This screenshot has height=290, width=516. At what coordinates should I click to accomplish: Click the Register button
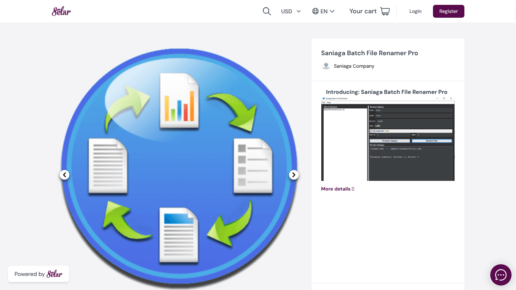[x=449, y=11]
